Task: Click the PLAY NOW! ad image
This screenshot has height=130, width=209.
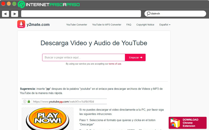Action: click(48, 119)
